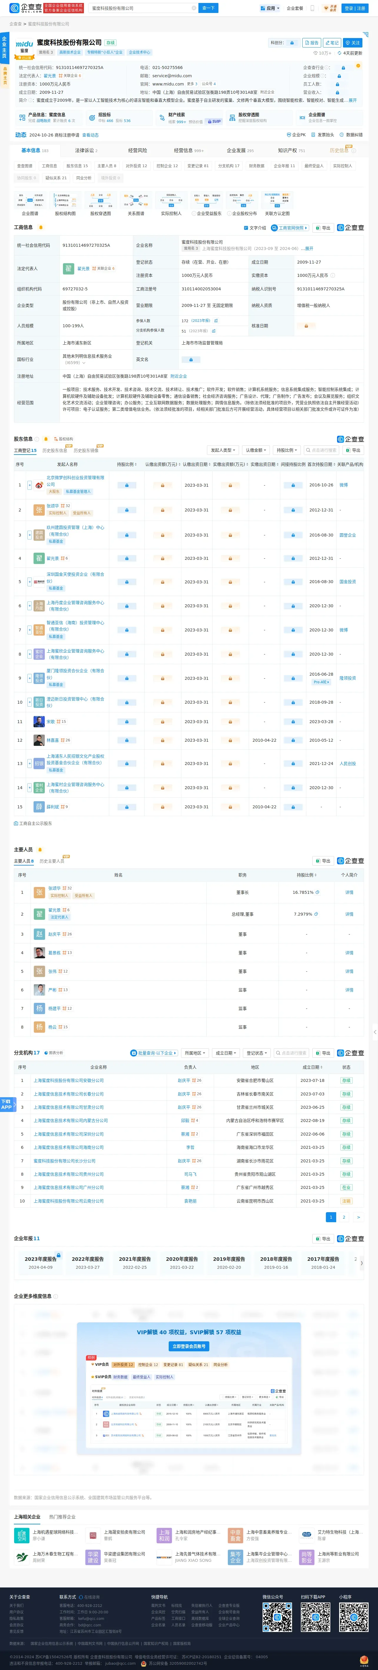The image size is (378, 1670).
Task: Open the 2022年度报告 card
Action: [87, 1262]
